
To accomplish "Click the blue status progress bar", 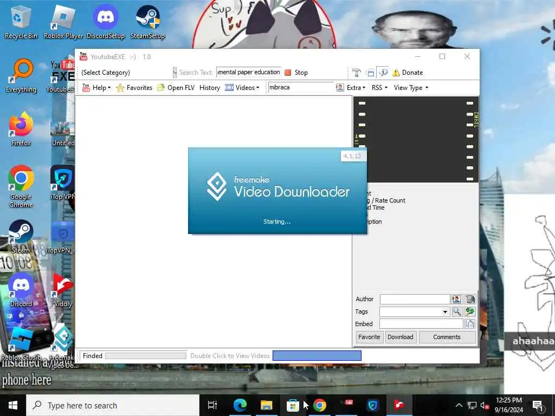I will (317, 355).
